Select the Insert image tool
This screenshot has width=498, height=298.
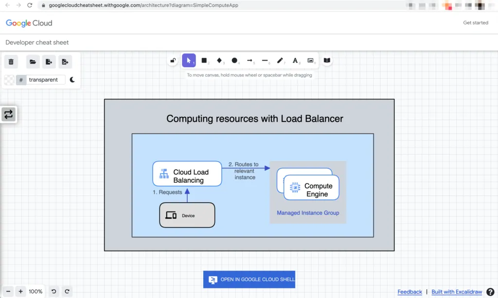[x=311, y=60]
